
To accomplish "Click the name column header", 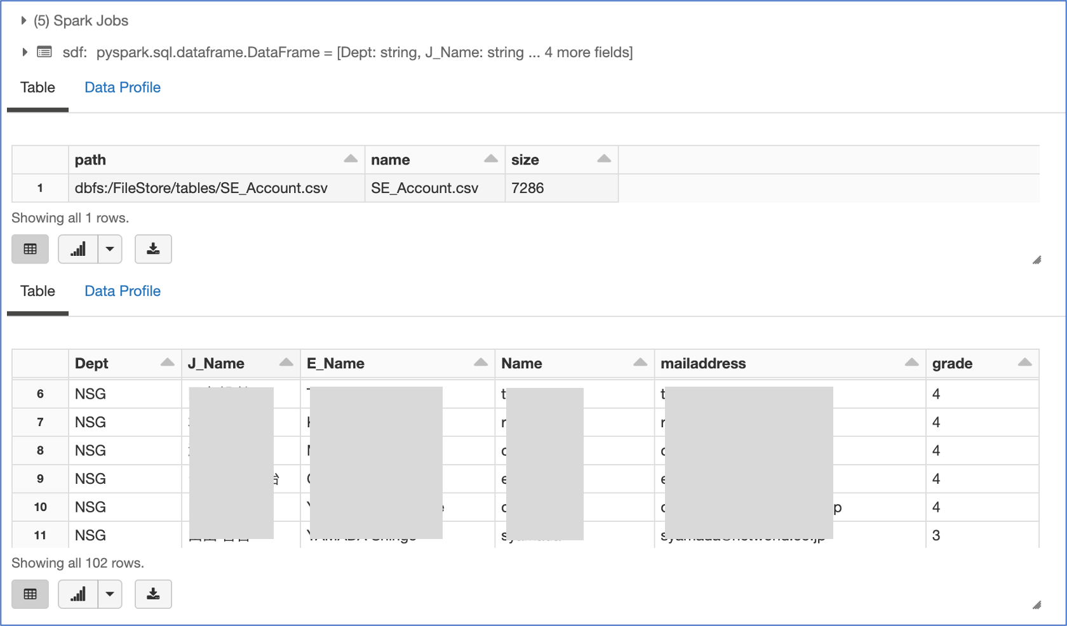I will click(x=435, y=160).
